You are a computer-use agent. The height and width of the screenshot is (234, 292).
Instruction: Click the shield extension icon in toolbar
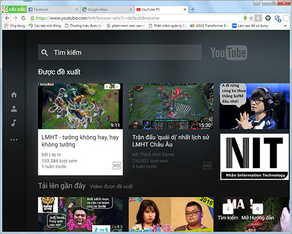(278, 18)
